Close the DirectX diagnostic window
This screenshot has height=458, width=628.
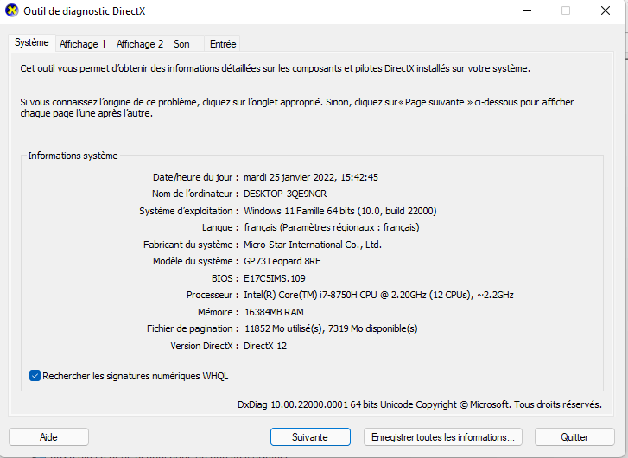[x=606, y=11]
